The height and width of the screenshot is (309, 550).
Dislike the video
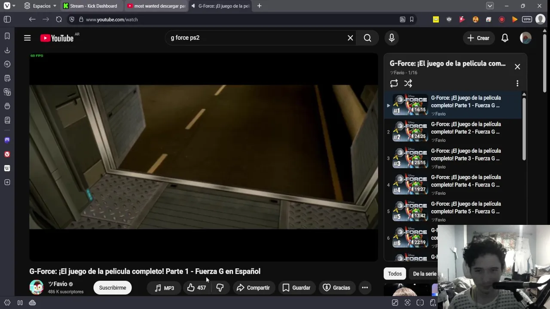(x=220, y=288)
